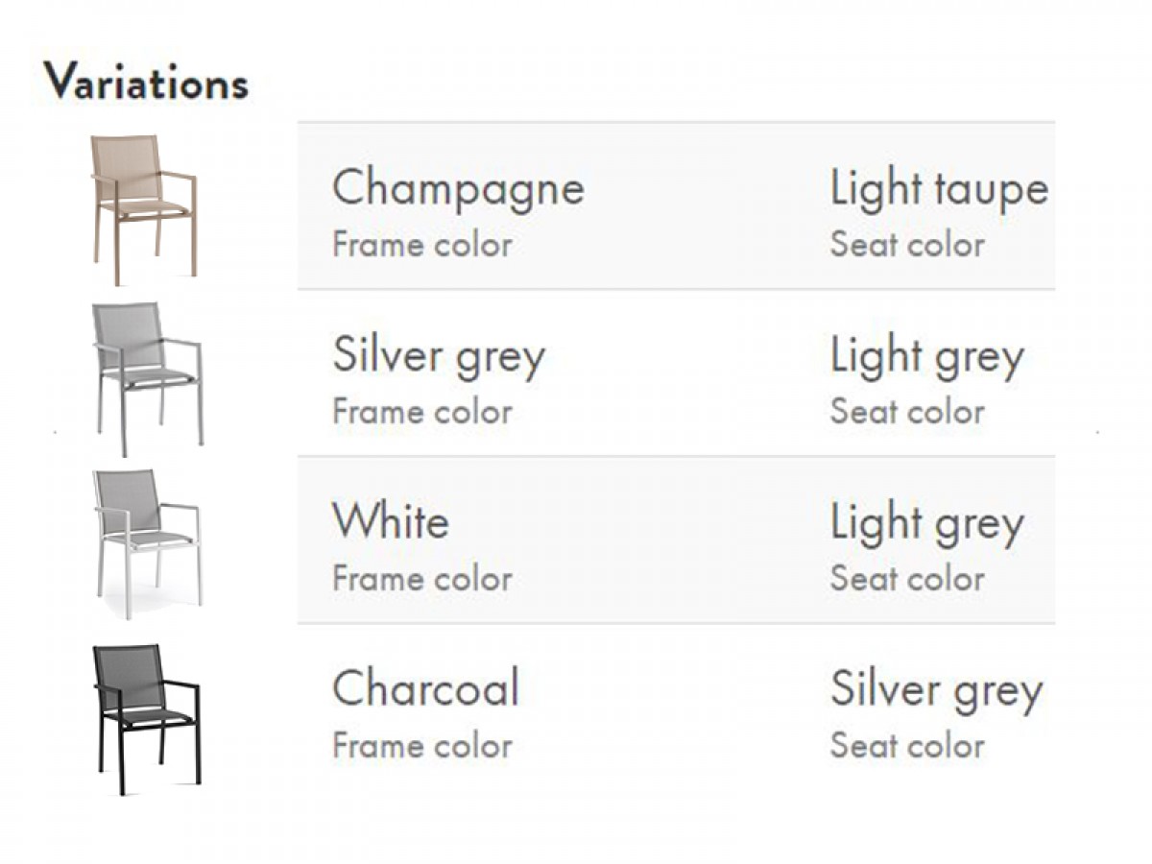Click 'Seat color' caption in White row
Viewport: 1152px width, 864px height.
(x=907, y=579)
